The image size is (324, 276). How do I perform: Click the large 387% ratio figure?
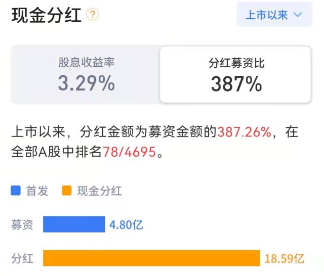pos(236,84)
